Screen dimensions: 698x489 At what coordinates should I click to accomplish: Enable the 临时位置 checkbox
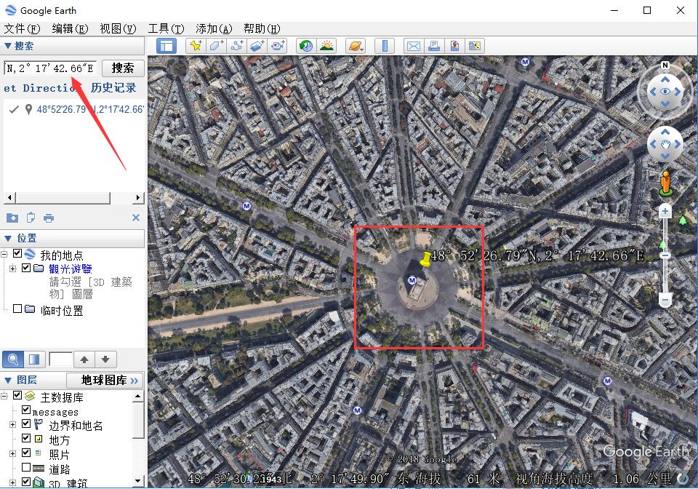tap(17, 308)
